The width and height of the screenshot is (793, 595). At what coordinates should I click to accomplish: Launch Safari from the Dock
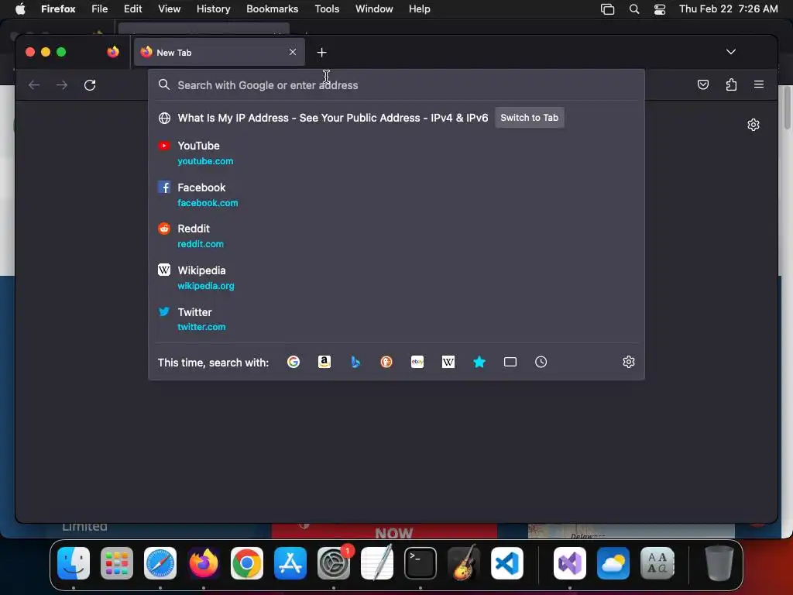160,563
